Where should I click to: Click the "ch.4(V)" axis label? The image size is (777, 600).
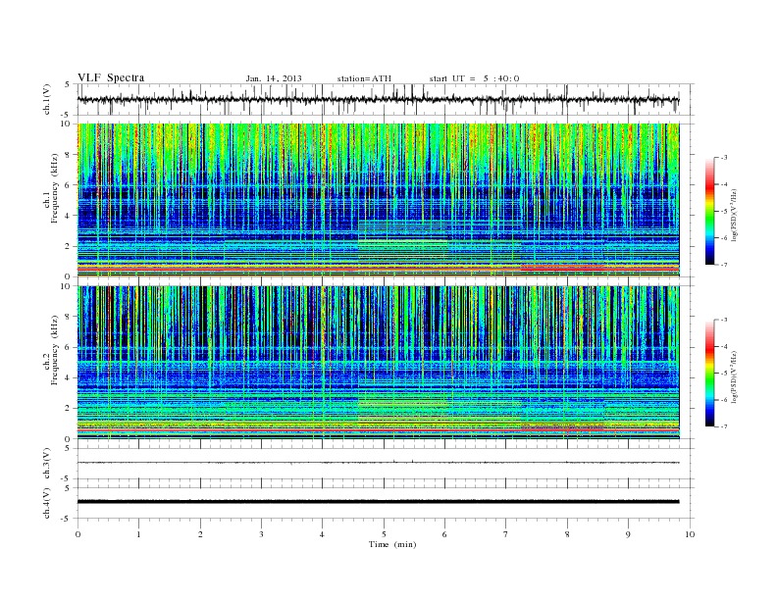tap(47, 503)
